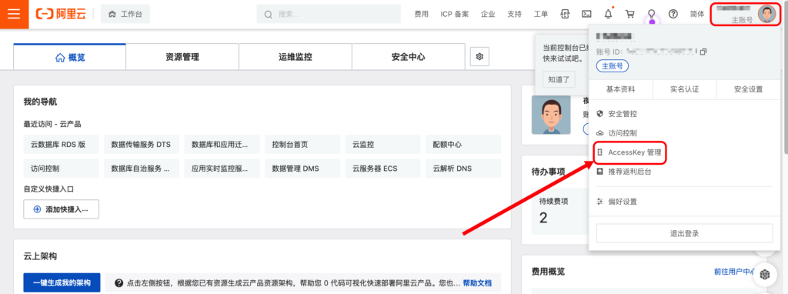
Task: Click the profile avatar in user card
Action: tap(551, 115)
